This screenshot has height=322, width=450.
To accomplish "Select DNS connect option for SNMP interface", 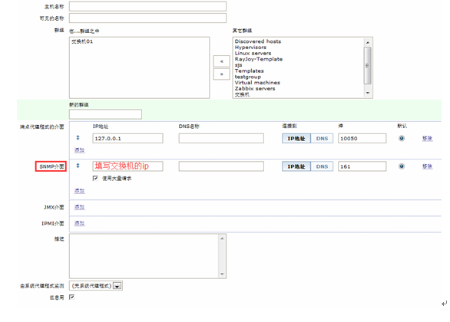I will tap(322, 166).
